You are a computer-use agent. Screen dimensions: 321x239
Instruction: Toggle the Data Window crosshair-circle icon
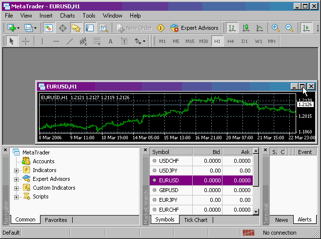[62, 28]
